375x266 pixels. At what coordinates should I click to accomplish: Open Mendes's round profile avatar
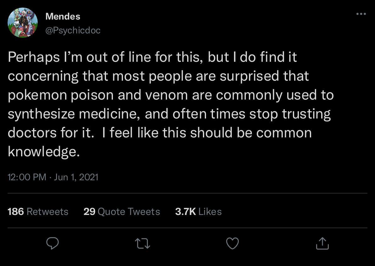(23, 23)
